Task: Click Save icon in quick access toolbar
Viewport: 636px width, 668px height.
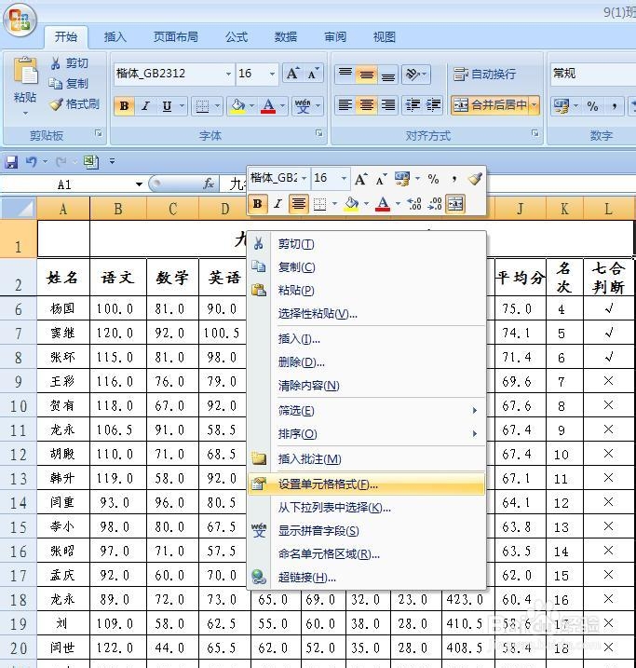Action: (x=11, y=162)
